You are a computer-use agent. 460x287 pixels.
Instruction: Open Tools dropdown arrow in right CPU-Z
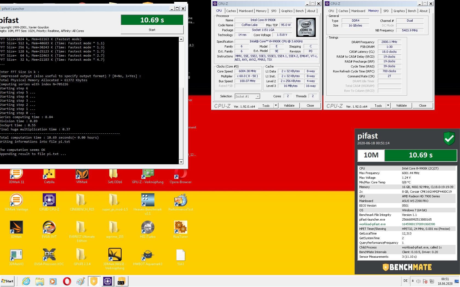point(388,106)
